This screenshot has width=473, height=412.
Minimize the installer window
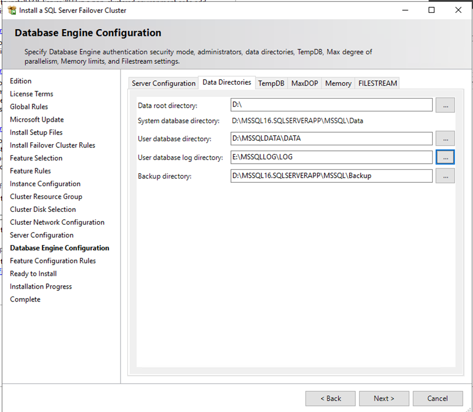pyautogui.click(x=405, y=10)
